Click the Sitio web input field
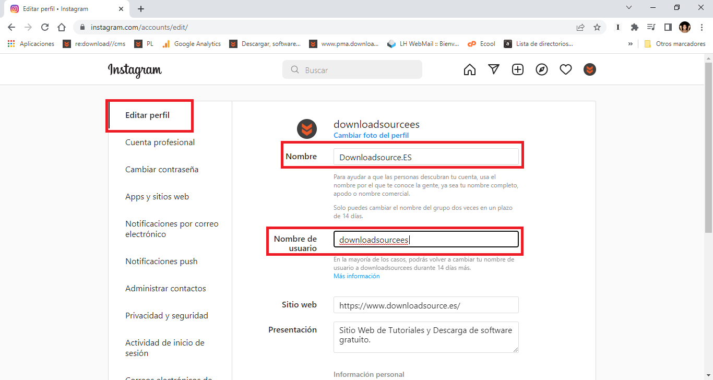The width and height of the screenshot is (713, 380). click(x=426, y=305)
